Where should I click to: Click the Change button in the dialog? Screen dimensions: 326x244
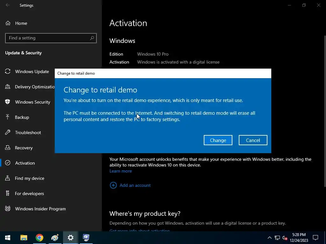218,140
